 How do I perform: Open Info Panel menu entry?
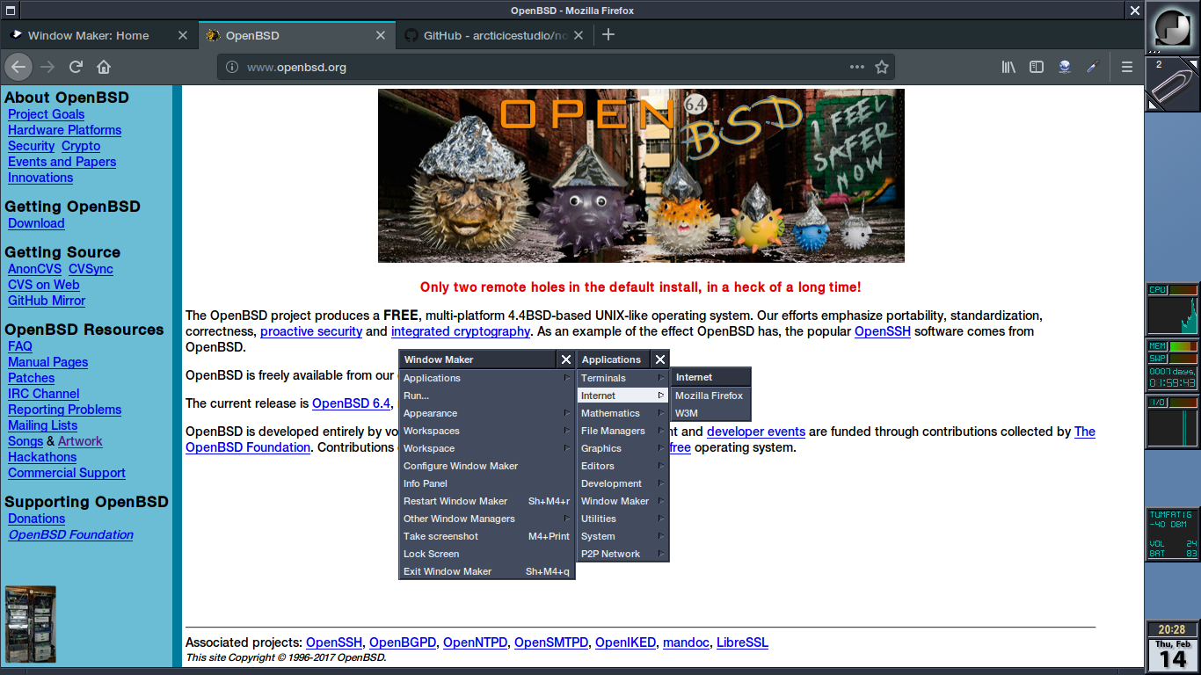(487, 483)
